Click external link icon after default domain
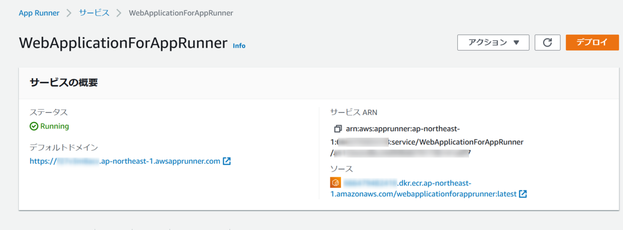This screenshot has width=623, height=230. point(227,161)
